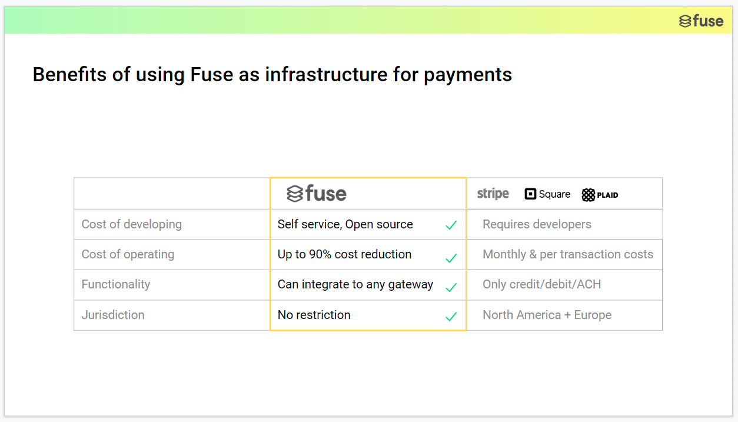Click the Functionality row label
The image size is (738, 422).
click(116, 284)
